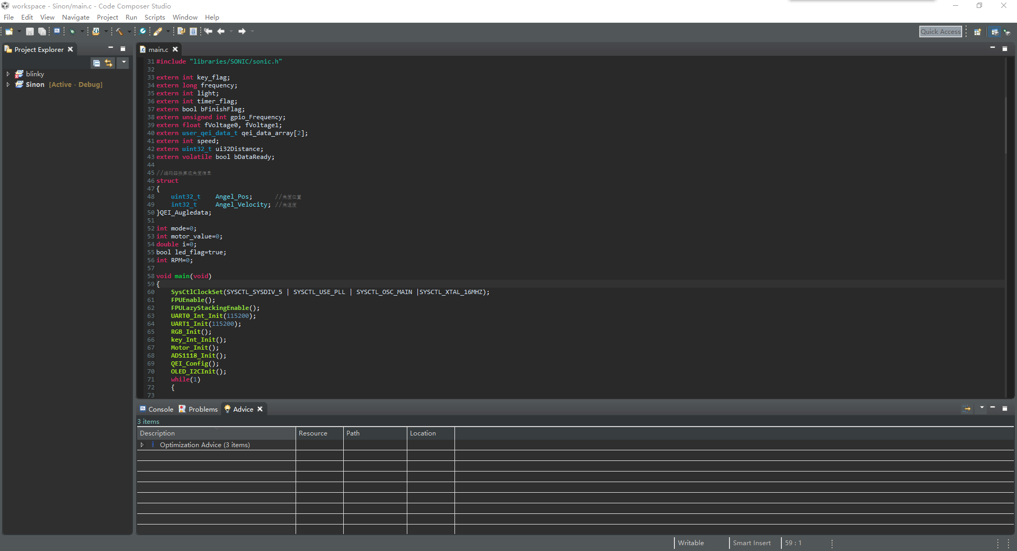Click the build hammer icon
Image resolution: width=1017 pixels, height=551 pixels.
point(119,31)
